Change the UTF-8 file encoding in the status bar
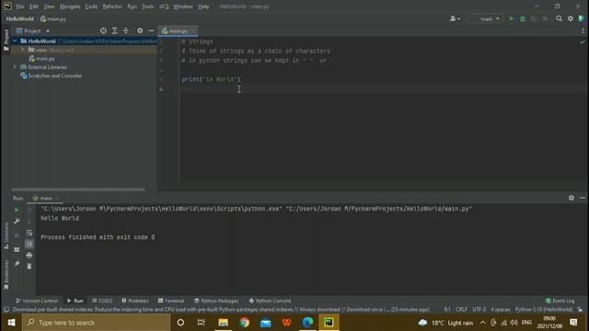Screen dimensions: 589x331 pyautogui.click(x=479, y=310)
